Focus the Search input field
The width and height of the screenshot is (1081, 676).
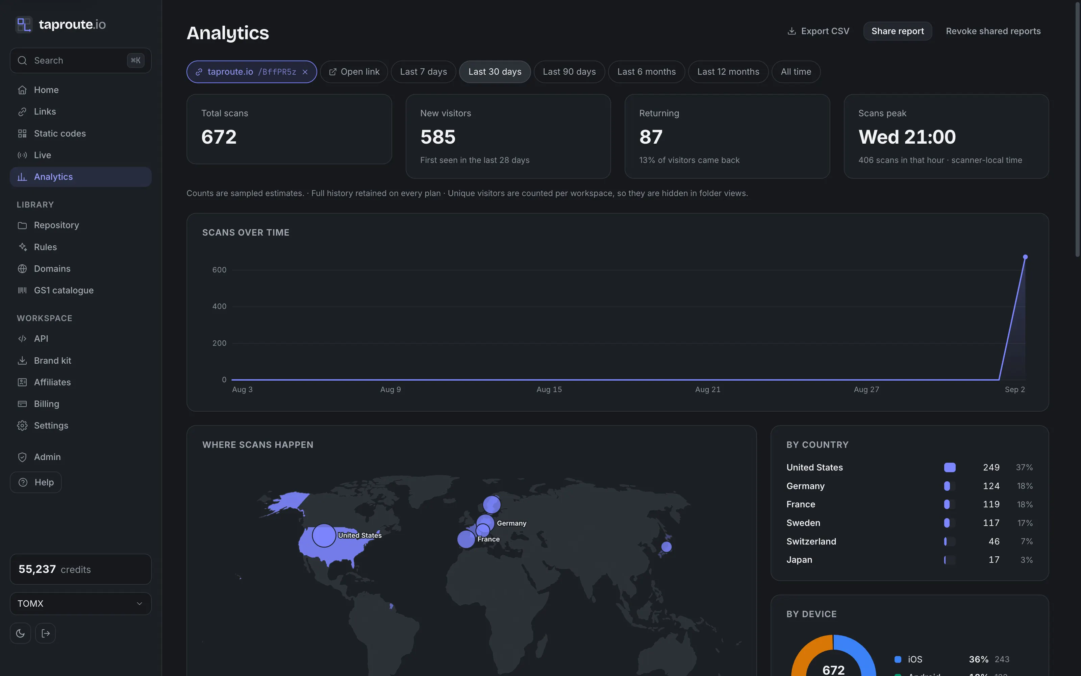pos(80,61)
